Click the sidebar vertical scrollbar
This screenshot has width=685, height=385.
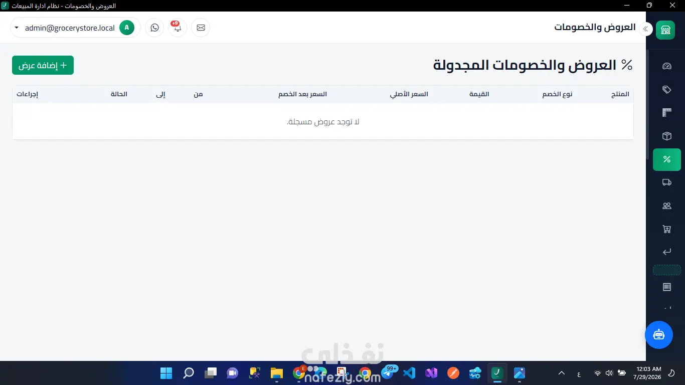click(x=647, y=104)
